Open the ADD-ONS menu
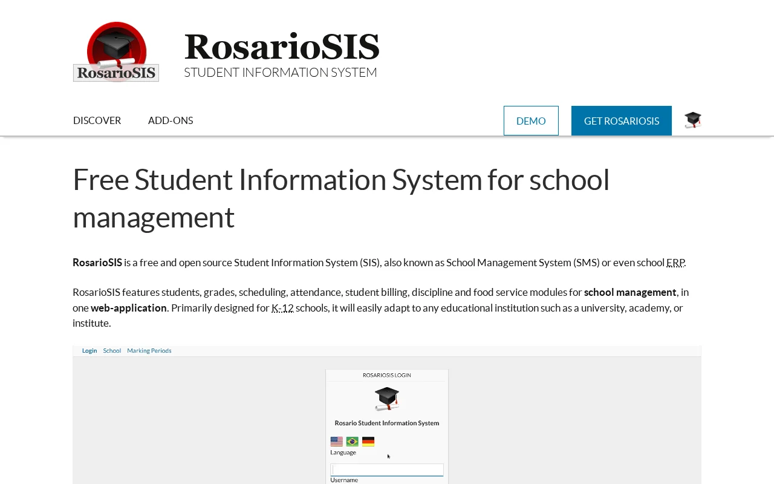 pos(171,120)
